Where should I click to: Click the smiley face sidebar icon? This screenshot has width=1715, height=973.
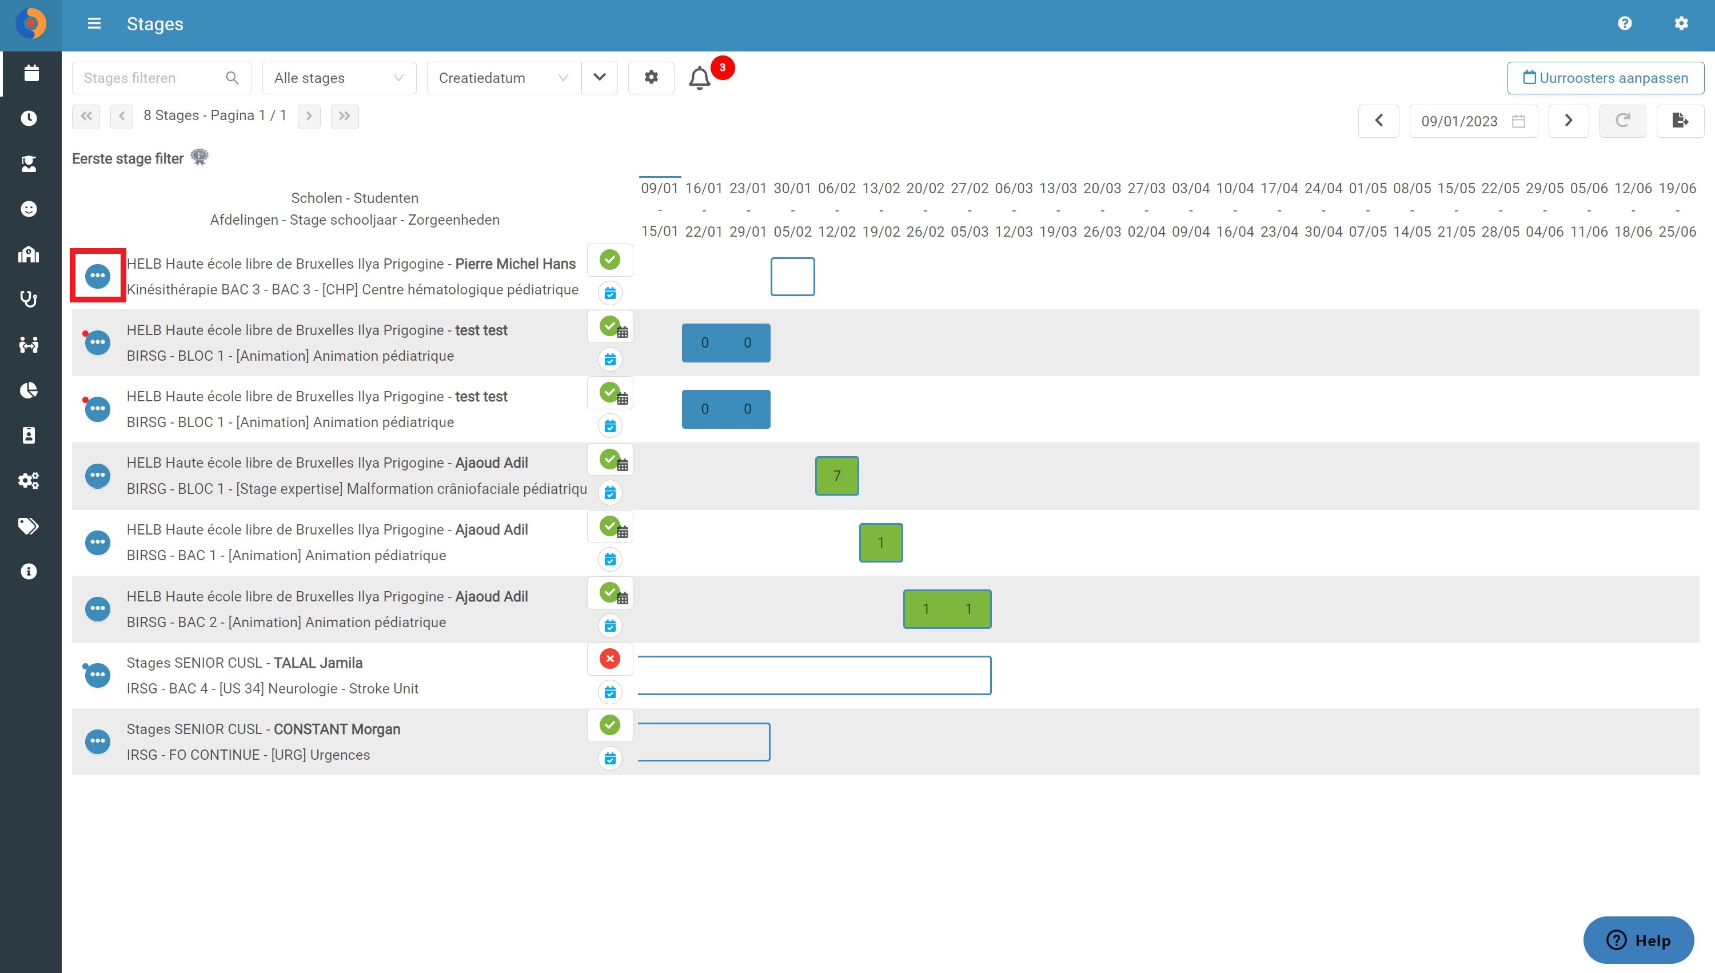(29, 209)
